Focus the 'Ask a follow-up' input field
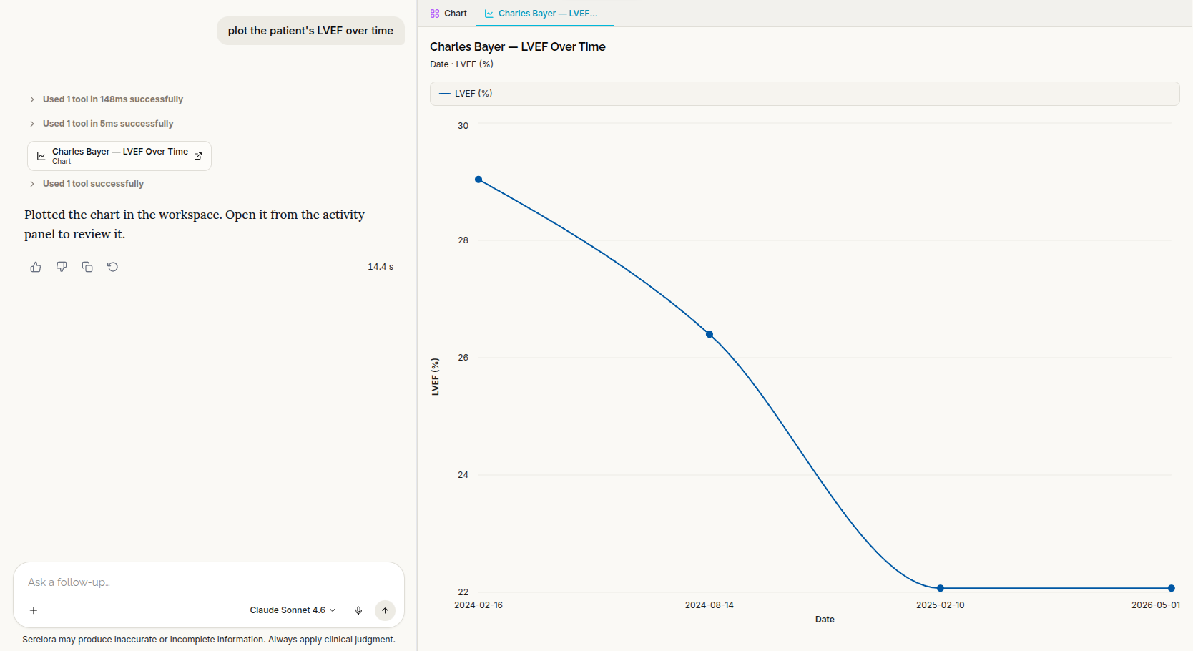 (209, 582)
